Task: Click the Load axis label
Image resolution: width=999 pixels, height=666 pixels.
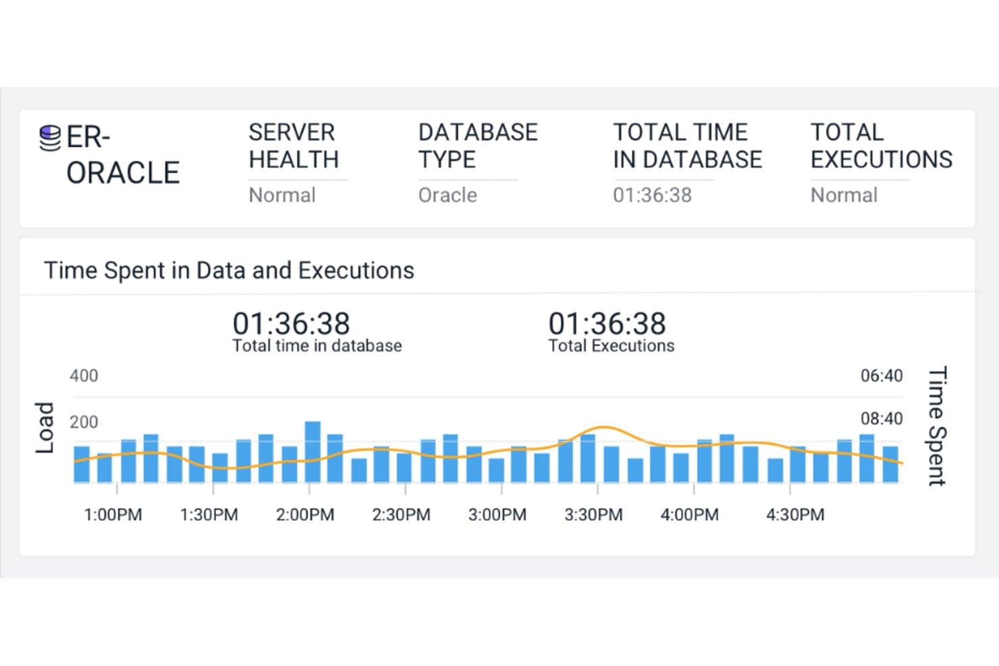Action: (45, 428)
